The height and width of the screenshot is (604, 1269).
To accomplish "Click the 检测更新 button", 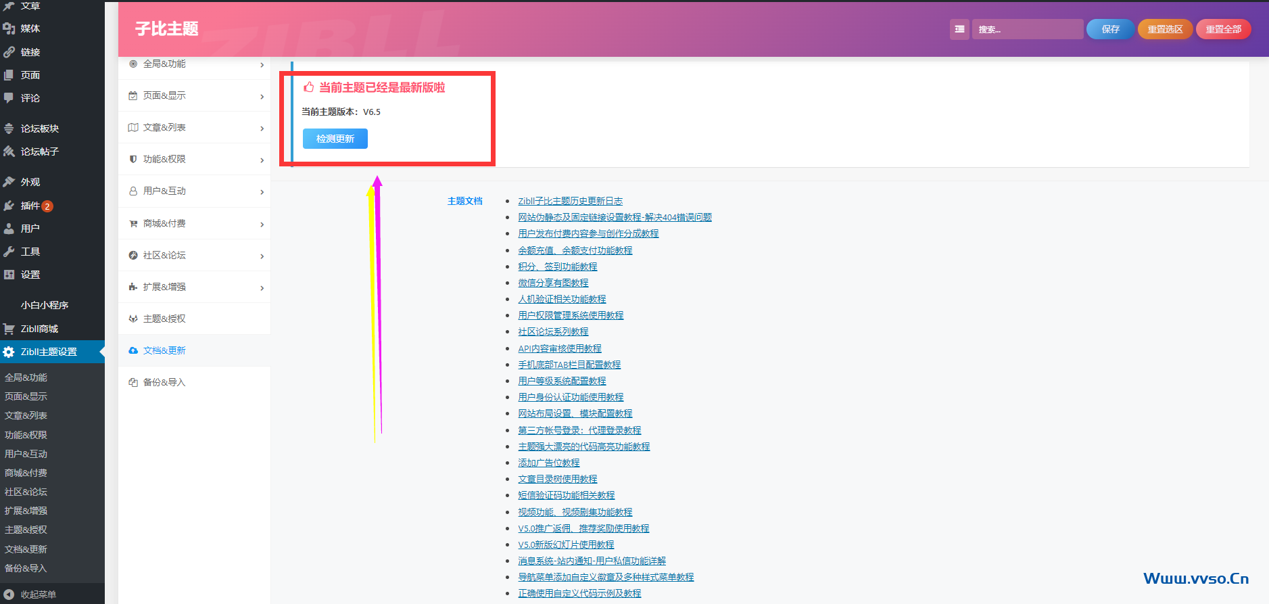I will pos(335,139).
